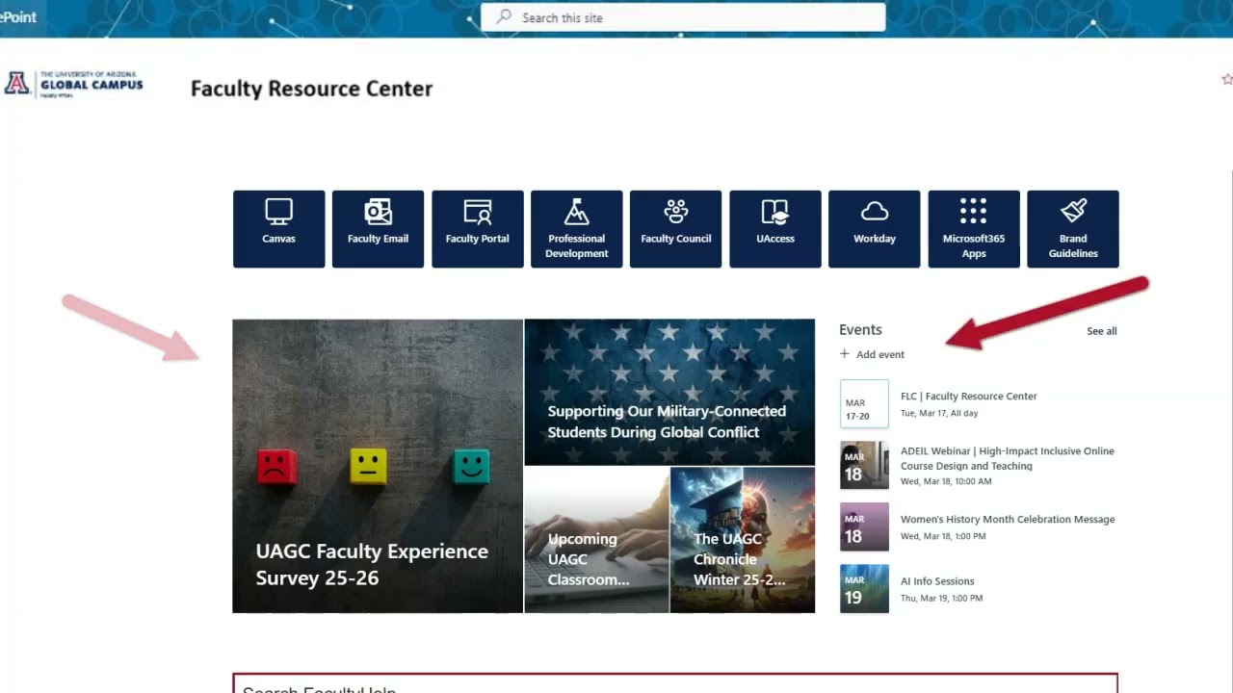Open the AI Info Sessions event
This screenshot has width=1233, height=693.
coord(937,581)
